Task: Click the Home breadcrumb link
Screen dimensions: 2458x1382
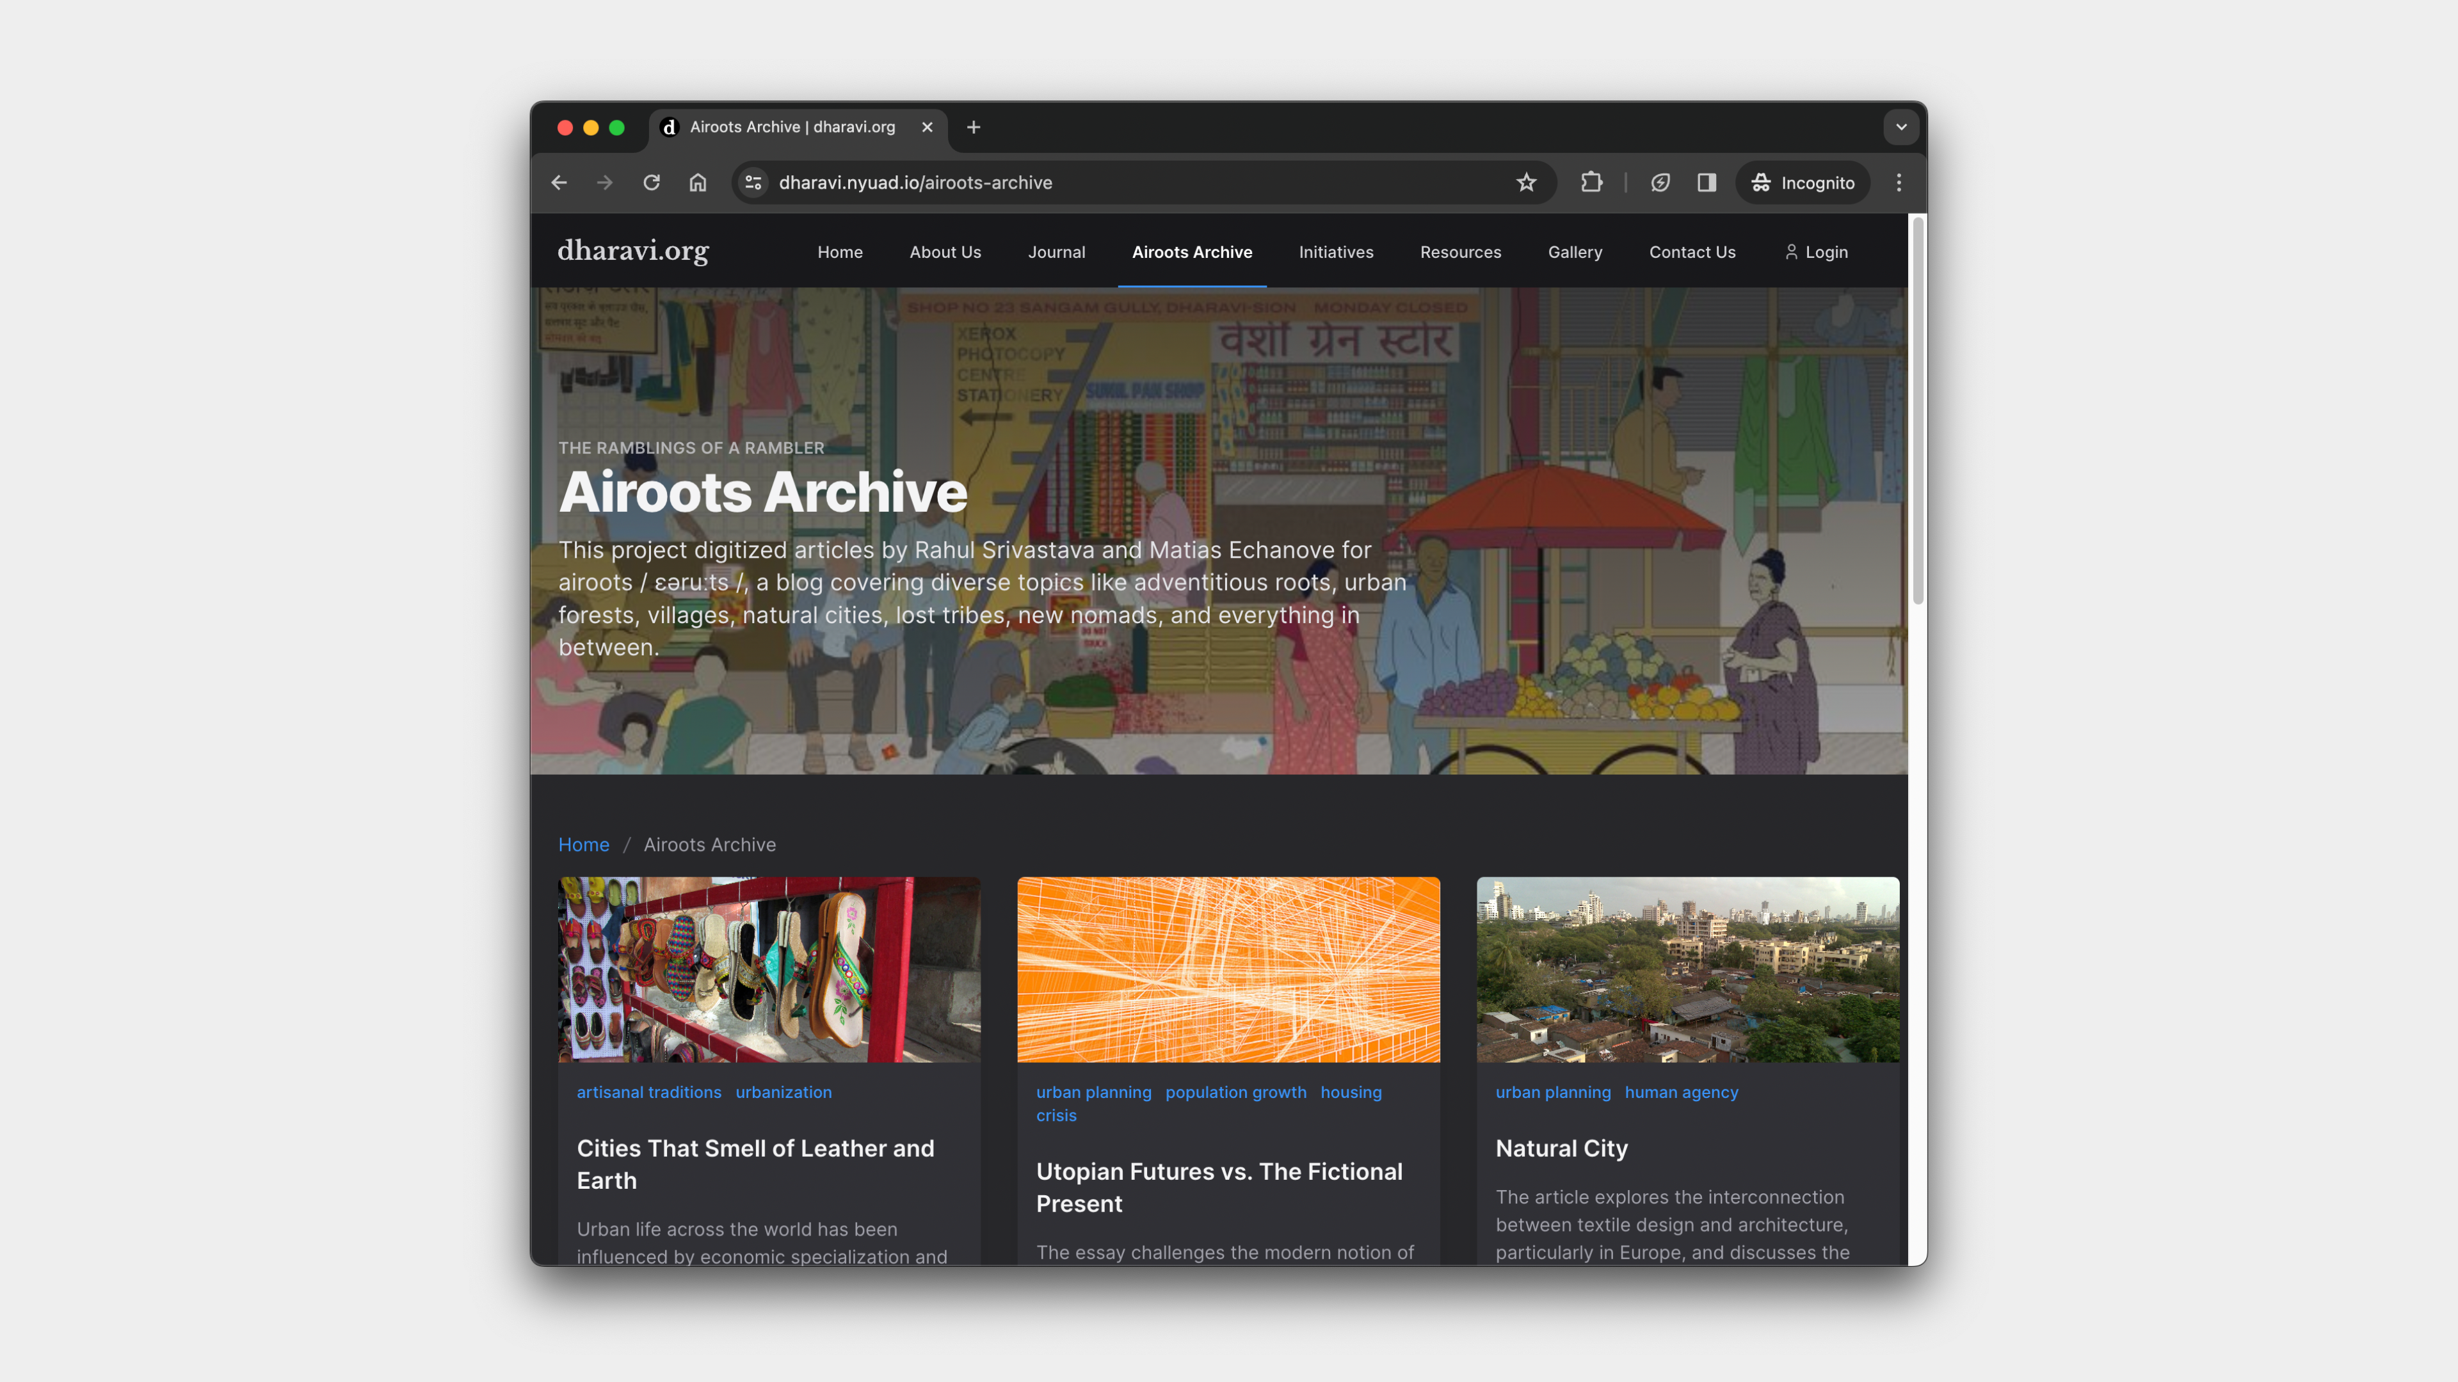Action: click(583, 844)
